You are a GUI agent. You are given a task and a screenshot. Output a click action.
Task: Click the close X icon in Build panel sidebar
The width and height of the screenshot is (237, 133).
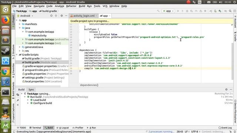pyautogui.click(x=18, y=105)
